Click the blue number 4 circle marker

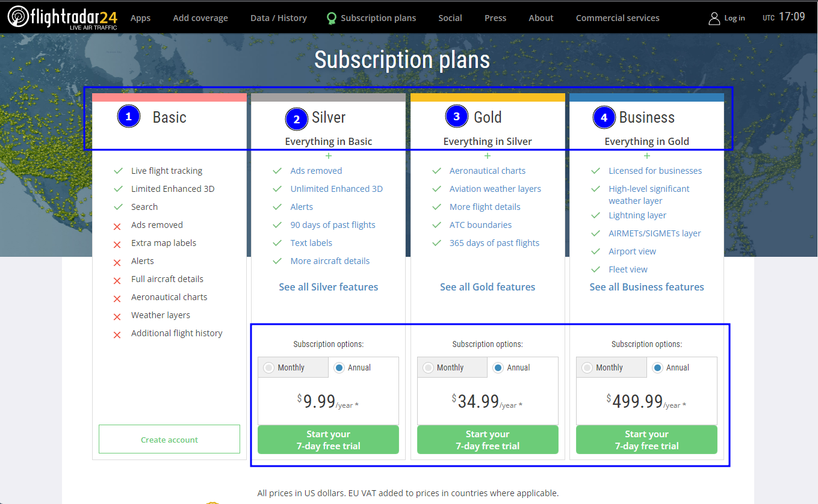point(604,118)
